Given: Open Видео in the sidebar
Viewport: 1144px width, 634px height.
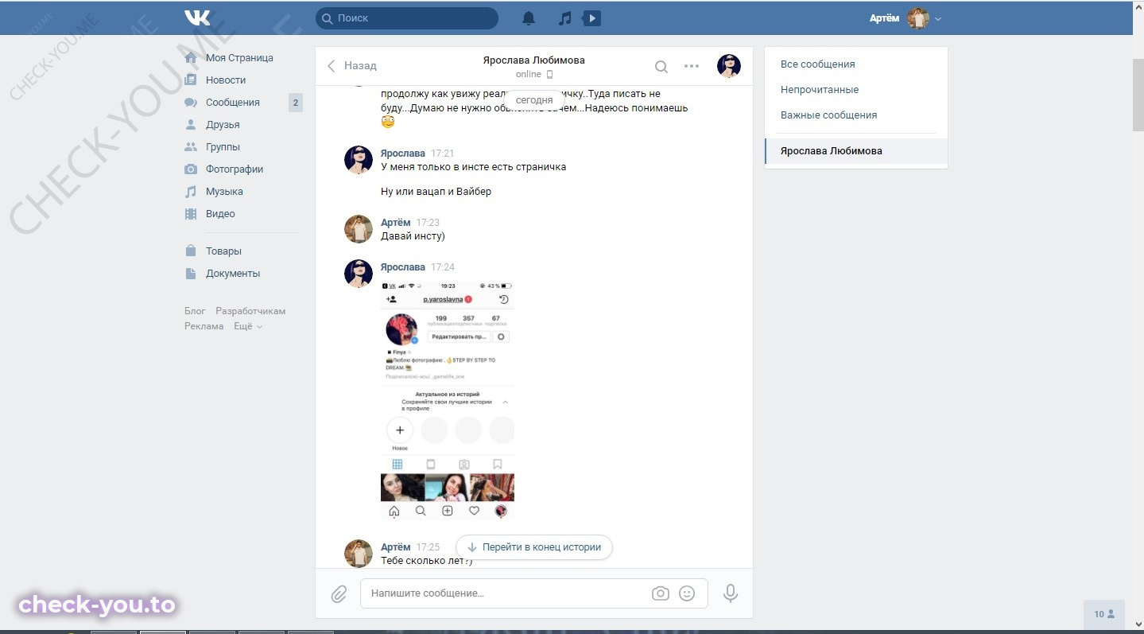Looking at the screenshot, I should [220, 214].
